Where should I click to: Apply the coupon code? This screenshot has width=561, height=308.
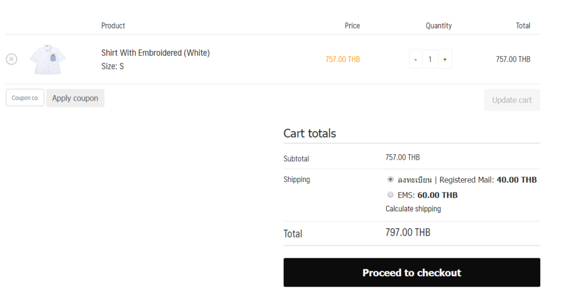(x=75, y=98)
